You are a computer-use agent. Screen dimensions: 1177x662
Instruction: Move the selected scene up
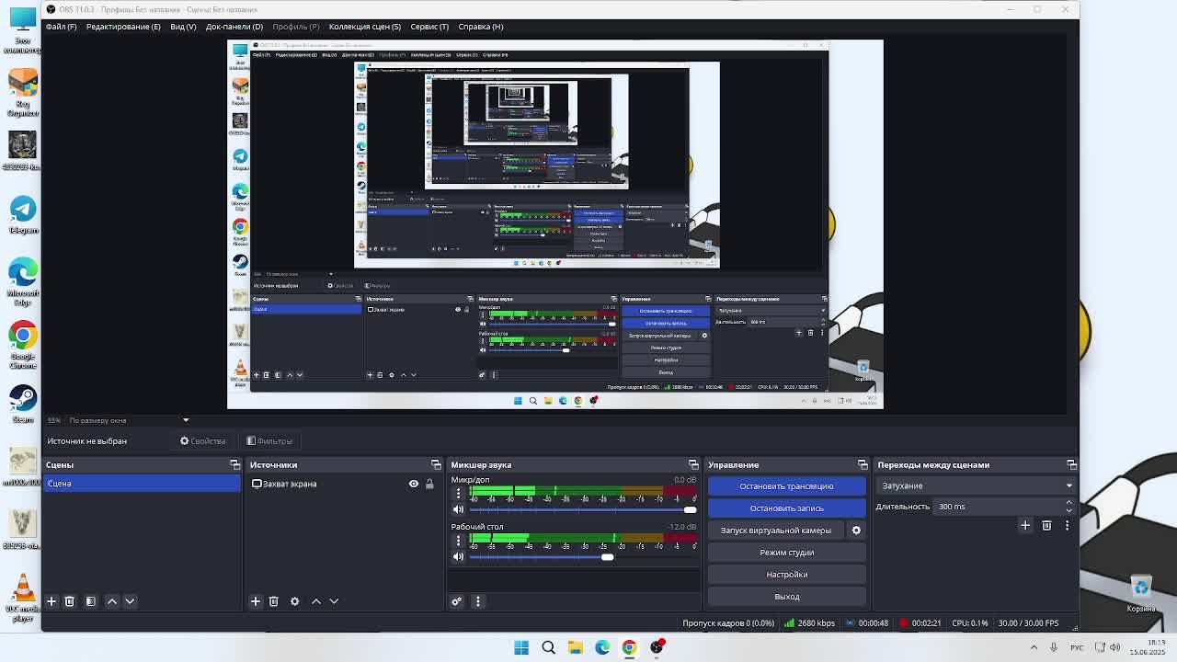click(x=112, y=601)
